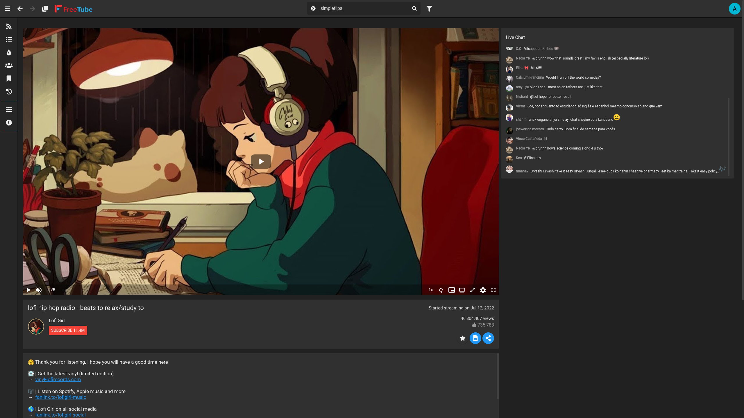Image resolution: width=744 pixels, height=418 pixels.
Task: Open the hamburger navigation menu
Action: coord(8,9)
